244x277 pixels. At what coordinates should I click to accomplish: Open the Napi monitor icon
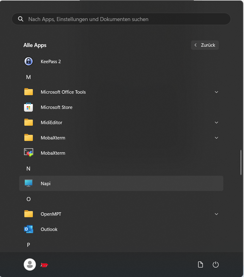[29, 183]
